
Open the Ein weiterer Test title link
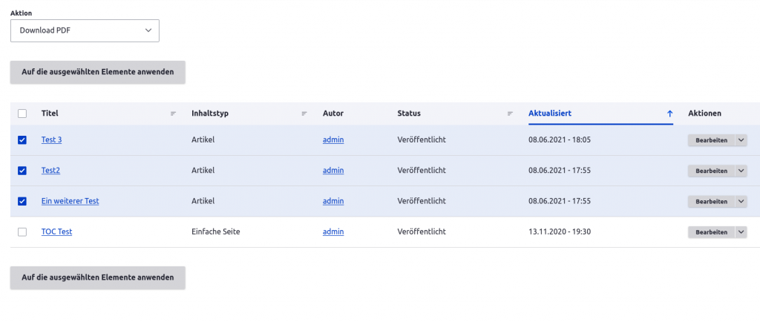pos(70,201)
